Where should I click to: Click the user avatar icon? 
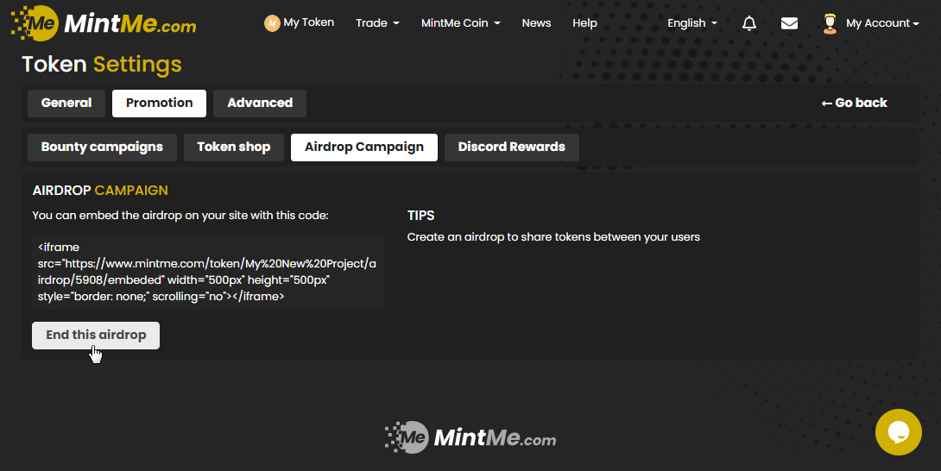click(x=830, y=23)
